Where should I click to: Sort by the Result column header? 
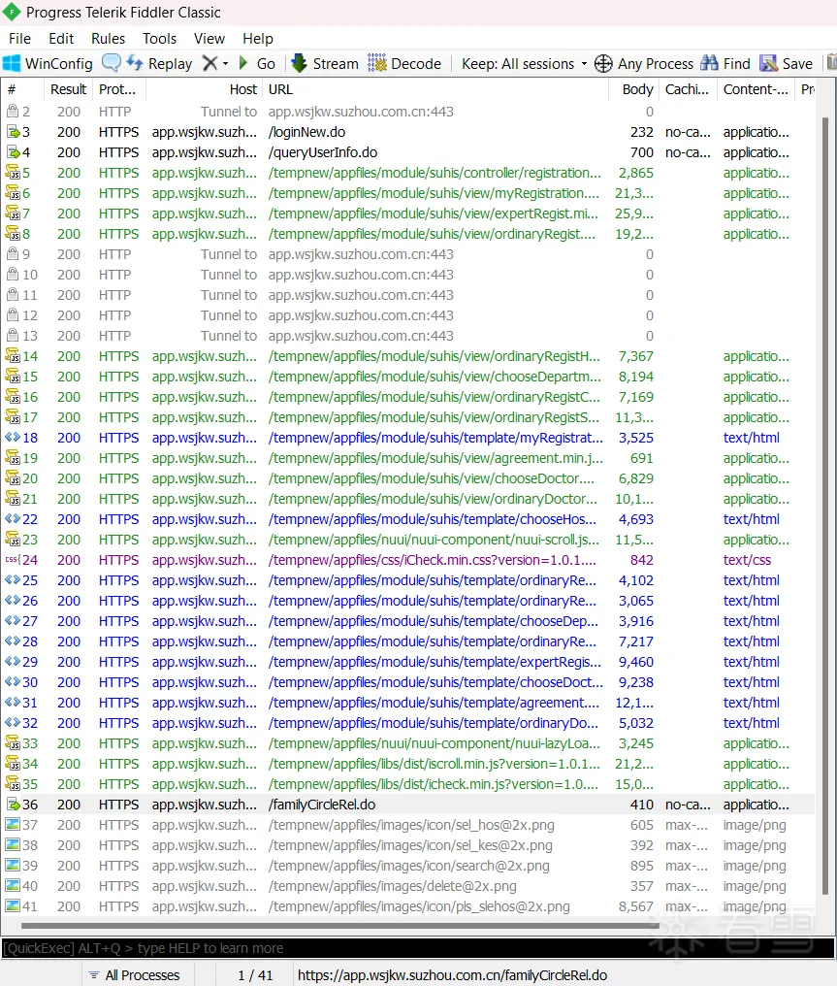69,89
